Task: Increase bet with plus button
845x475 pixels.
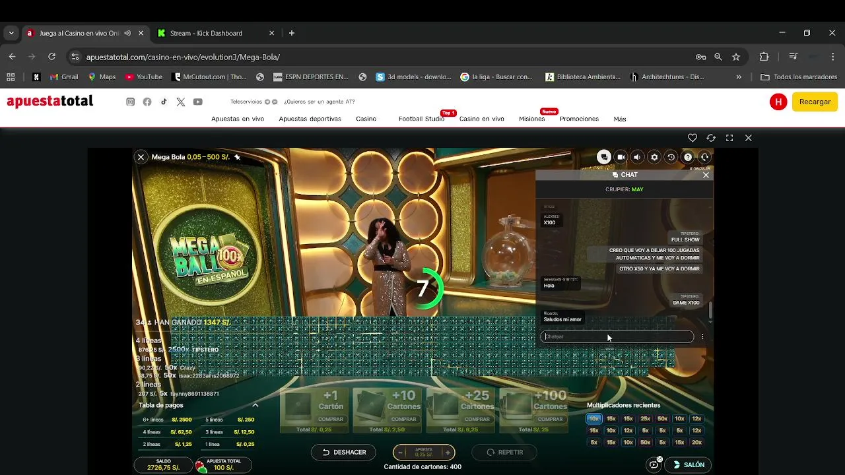Action: coord(448,453)
